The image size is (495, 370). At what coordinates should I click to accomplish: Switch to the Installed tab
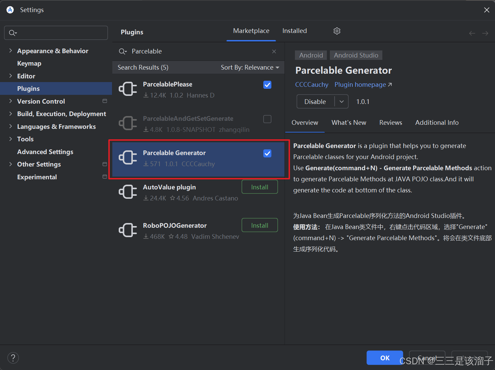[x=295, y=31]
